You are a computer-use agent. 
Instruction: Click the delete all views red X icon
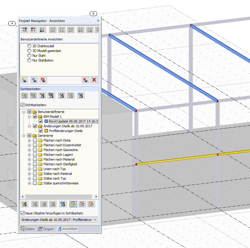coord(95,80)
